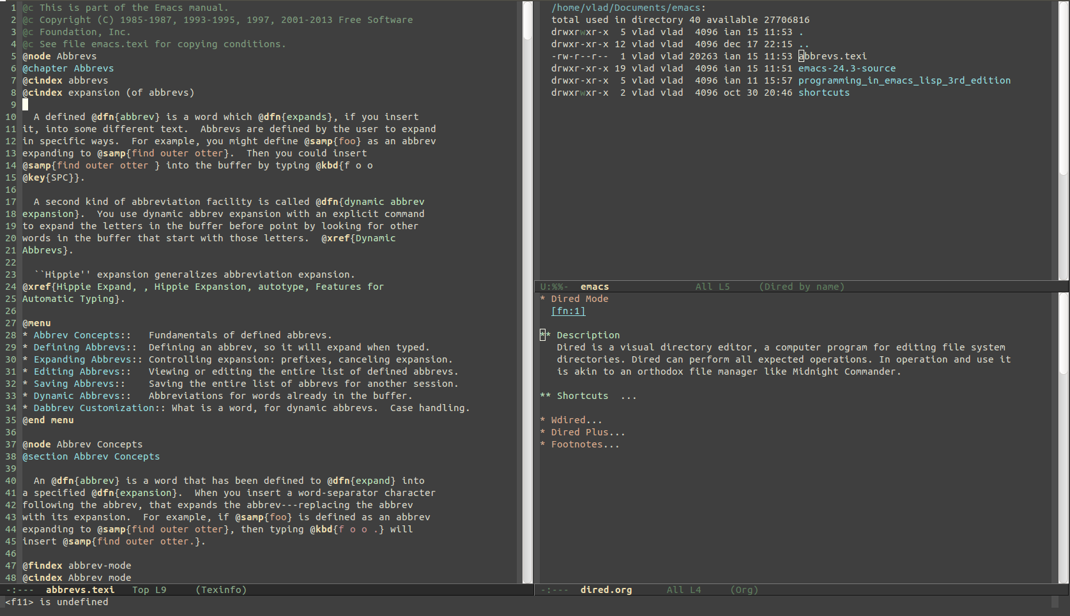Image resolution: width=1070 pixels, height=616 pixels.
Task: Open the abbrevs.texi file in Dired
Action: (x=832, y=56)
